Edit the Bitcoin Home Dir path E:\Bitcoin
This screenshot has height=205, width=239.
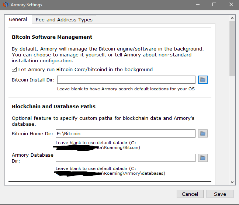point(125,133)
